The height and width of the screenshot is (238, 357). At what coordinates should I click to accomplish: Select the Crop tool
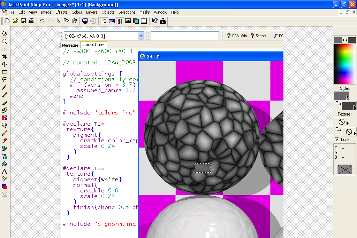pyautogui.click(x=5, y=56)
